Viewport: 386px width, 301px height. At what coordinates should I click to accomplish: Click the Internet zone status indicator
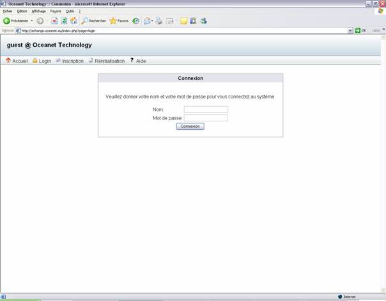tap(346, 297)
